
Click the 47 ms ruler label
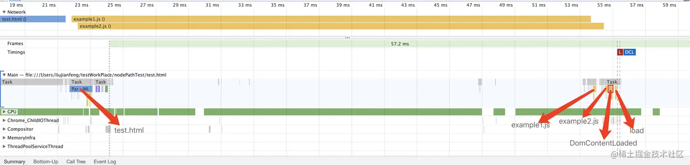click(x=473, y=5)
